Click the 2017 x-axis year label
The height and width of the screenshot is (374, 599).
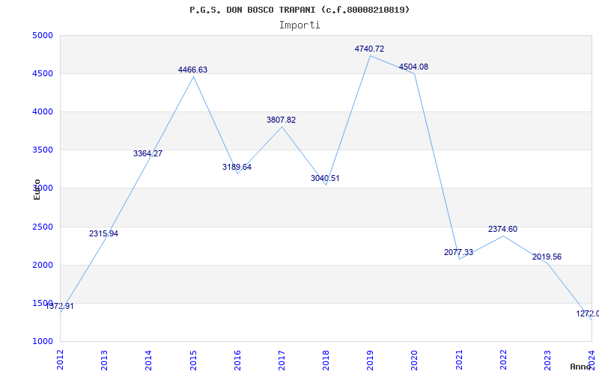pos(282,360)
